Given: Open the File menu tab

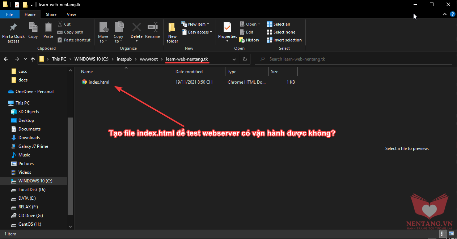Looking at the screenshot, I should (9, 14).
